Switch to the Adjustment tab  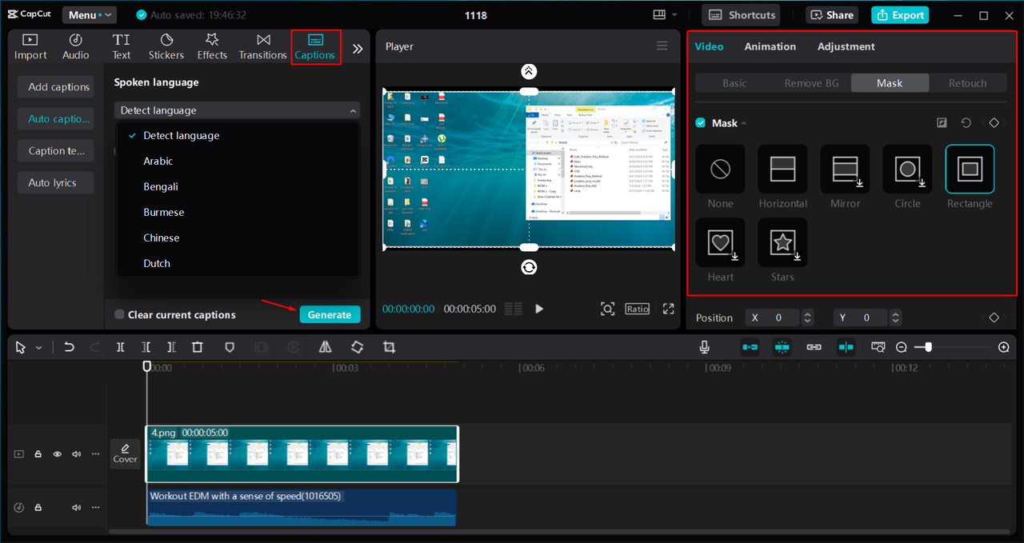[x=846, y=46]
